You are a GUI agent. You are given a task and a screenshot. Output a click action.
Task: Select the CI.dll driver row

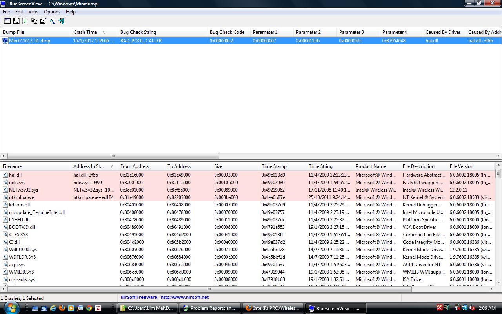tap(247, 242)
